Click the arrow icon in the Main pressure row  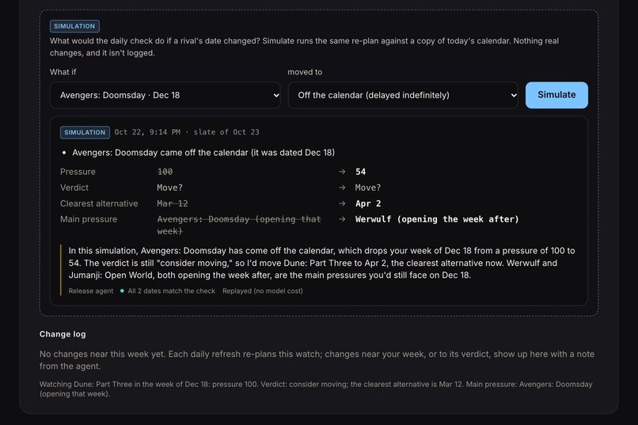tap(342, 219)
